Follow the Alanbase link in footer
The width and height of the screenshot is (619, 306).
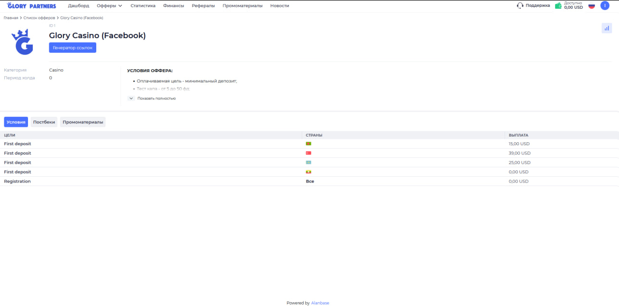pos(320,303)
